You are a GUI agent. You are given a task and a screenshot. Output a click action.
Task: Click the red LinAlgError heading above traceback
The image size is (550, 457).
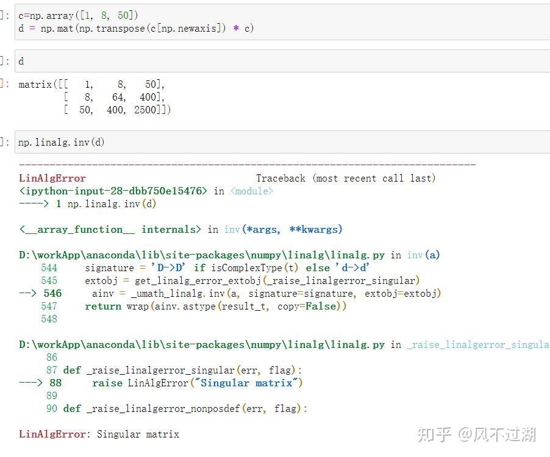pos(52,179)
